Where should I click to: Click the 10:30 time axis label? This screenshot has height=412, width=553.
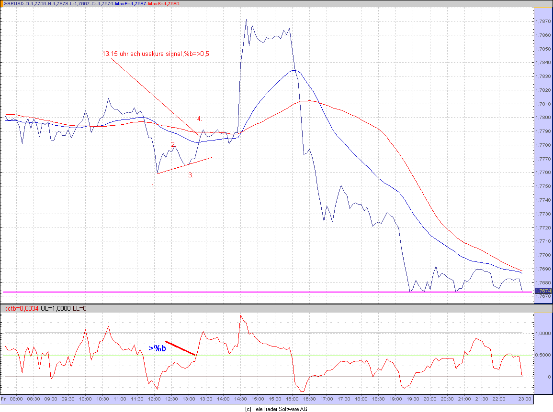[102, 399]
